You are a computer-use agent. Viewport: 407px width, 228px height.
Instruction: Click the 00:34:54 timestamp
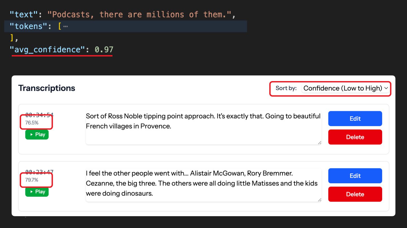pos(39,115)
